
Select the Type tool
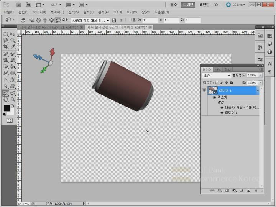click(13, 80)
